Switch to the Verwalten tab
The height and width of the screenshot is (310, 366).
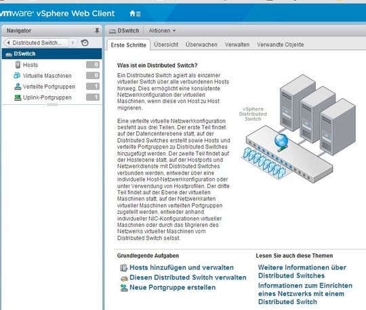(x=237, y=45)
